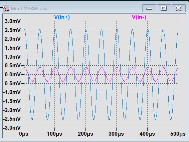189x142 pixels.
Task: Click the -2.0mV vertical axis label
Action: point(12,110)
